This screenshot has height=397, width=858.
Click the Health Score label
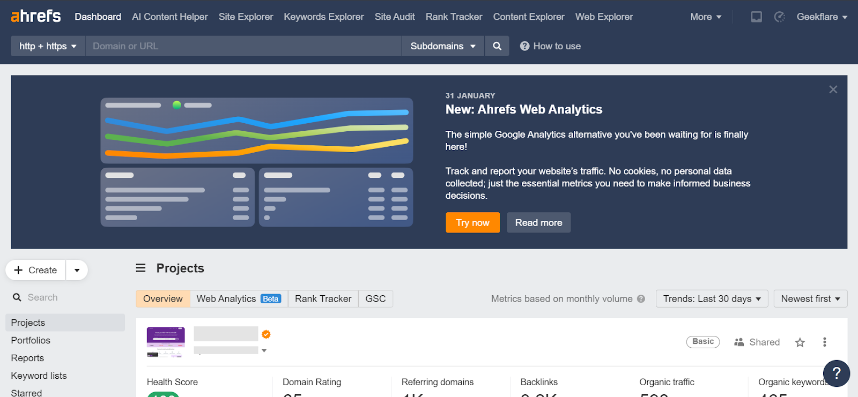pos(172,382)
